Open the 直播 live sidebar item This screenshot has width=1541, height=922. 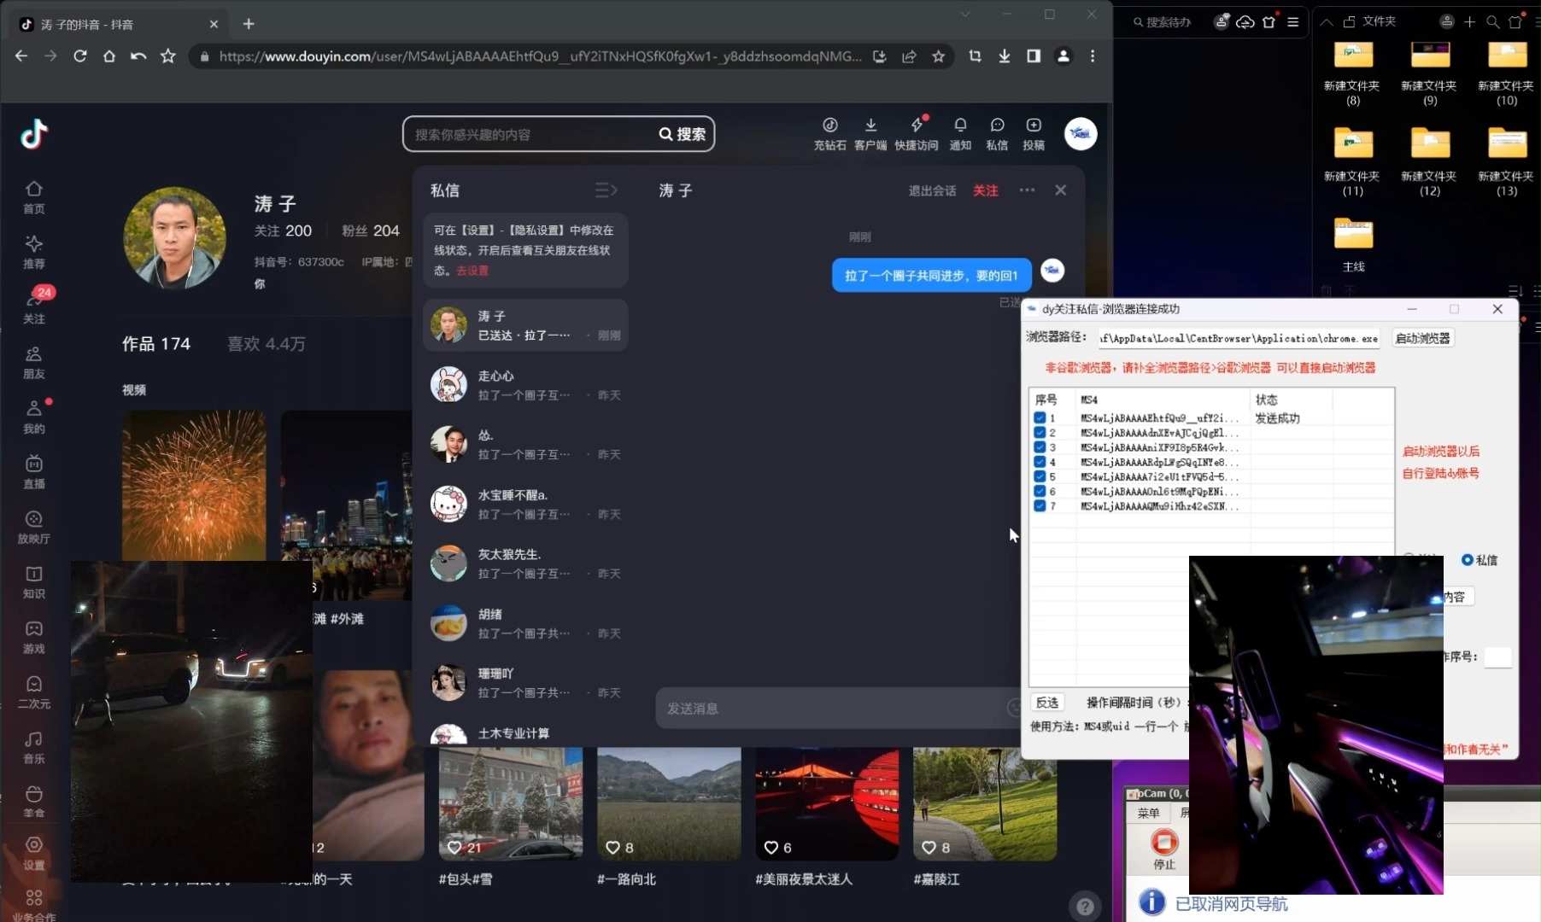pos(33,472)
